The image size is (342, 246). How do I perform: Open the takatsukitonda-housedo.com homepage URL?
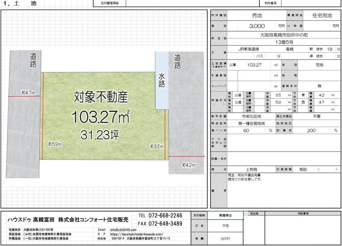[137, 234]
